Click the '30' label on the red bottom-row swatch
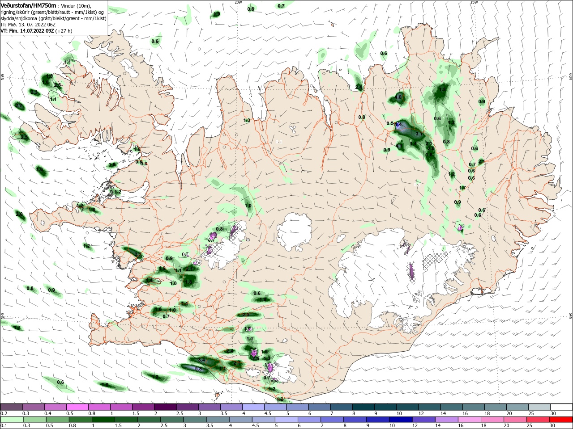This screenshot has height=429, width=573. pyautogui.click(x=552, y=426)
